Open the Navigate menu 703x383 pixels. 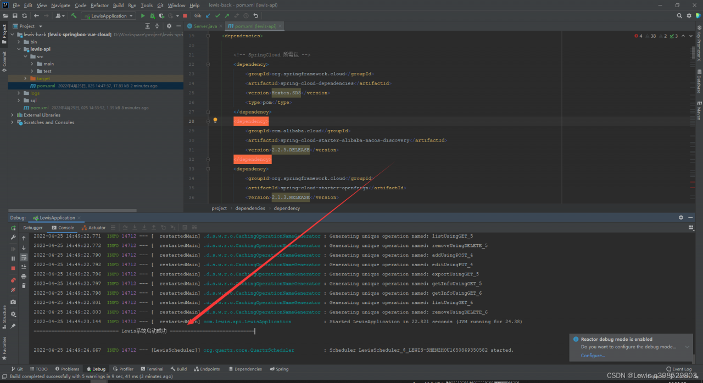[61, 5]
